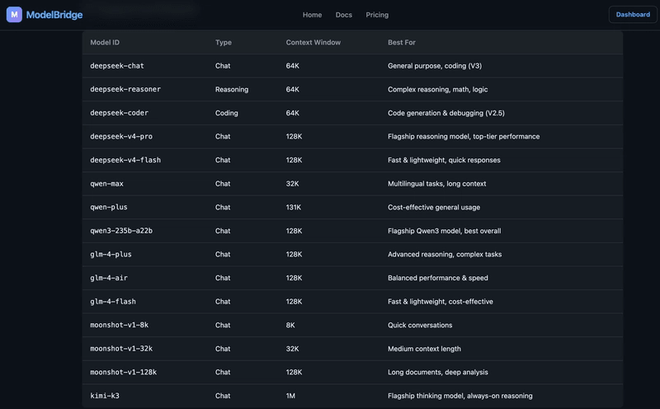Select the deepseek-coder model ID

coord(119,113)
